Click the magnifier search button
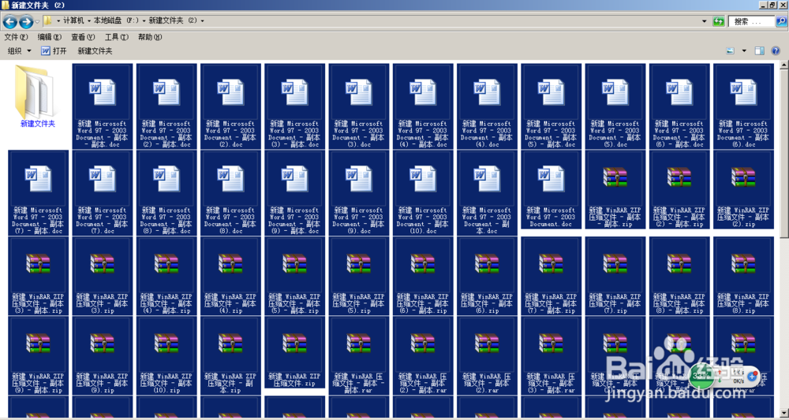The image size is (789, 420). (781, 21)
